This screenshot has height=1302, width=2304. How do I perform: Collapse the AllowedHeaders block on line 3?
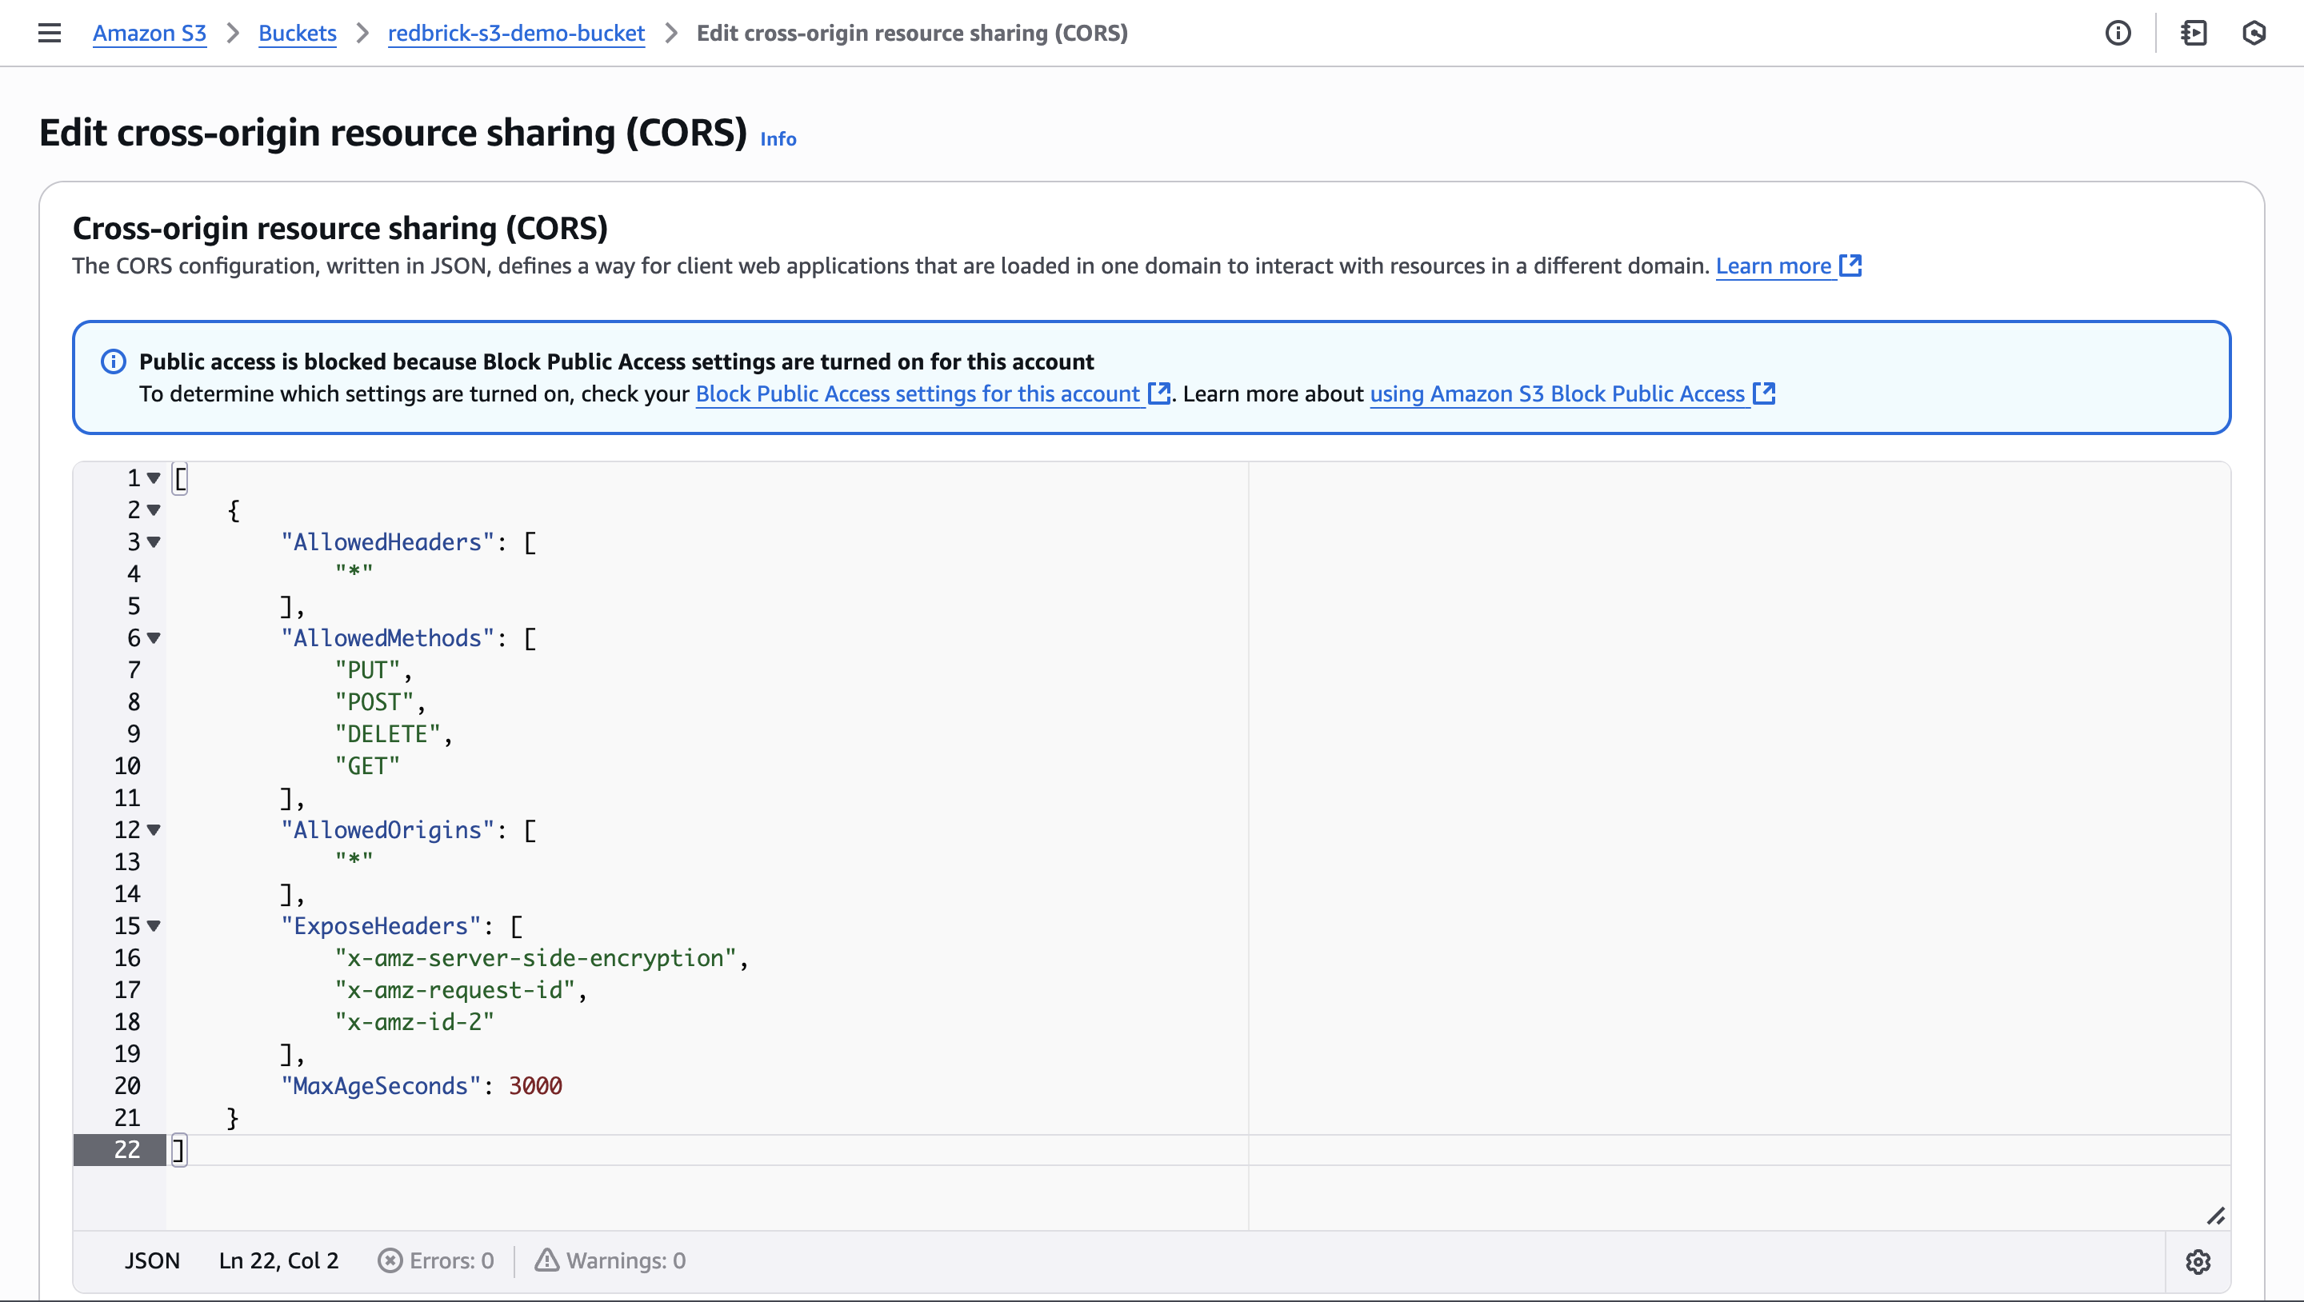pos(154,542)
